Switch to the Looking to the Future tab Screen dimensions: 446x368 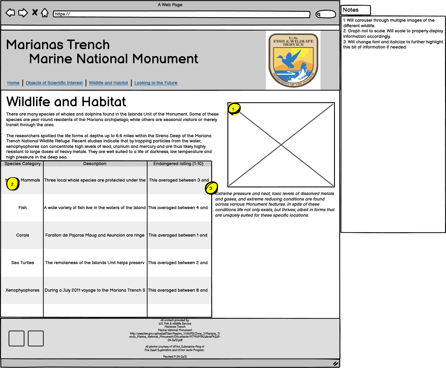156,83
